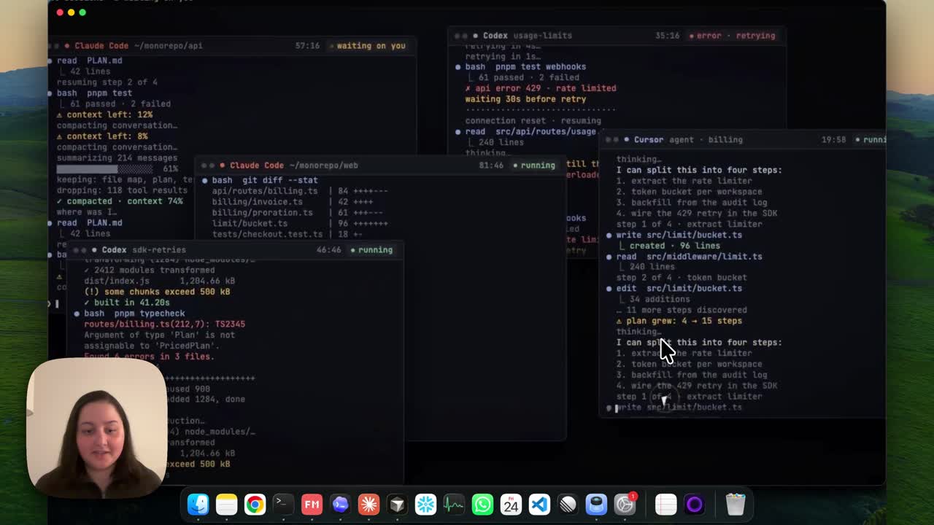Image resolution: width=934 pixels, height=525 pixels.
Task: Open Finder from the dock
Action: point(198,504)
